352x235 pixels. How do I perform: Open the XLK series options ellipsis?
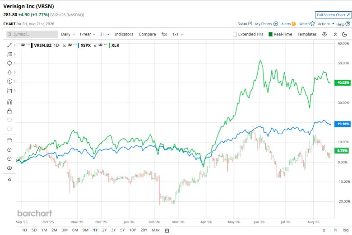(x=106, y=45)
